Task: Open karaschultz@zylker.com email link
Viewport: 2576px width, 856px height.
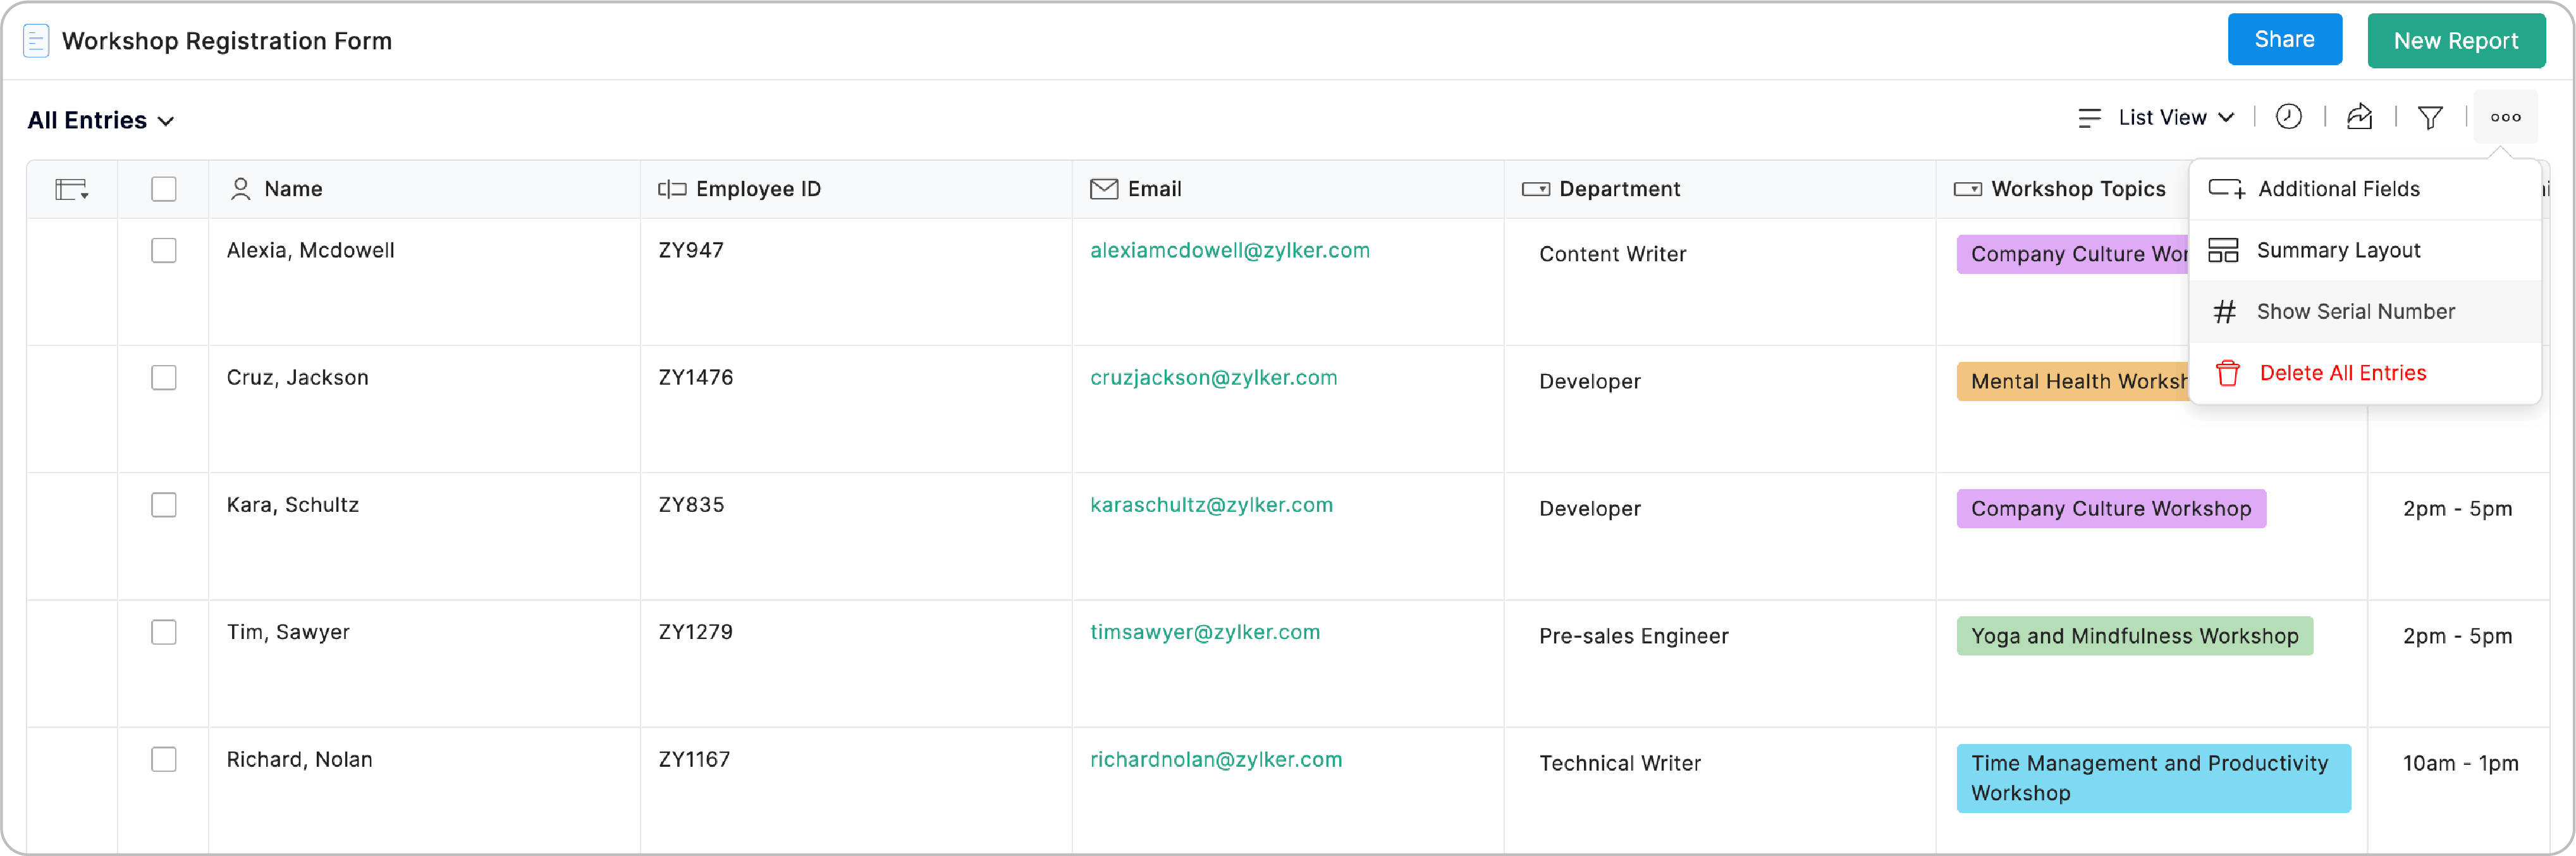Action: [x=1211, y=505]
